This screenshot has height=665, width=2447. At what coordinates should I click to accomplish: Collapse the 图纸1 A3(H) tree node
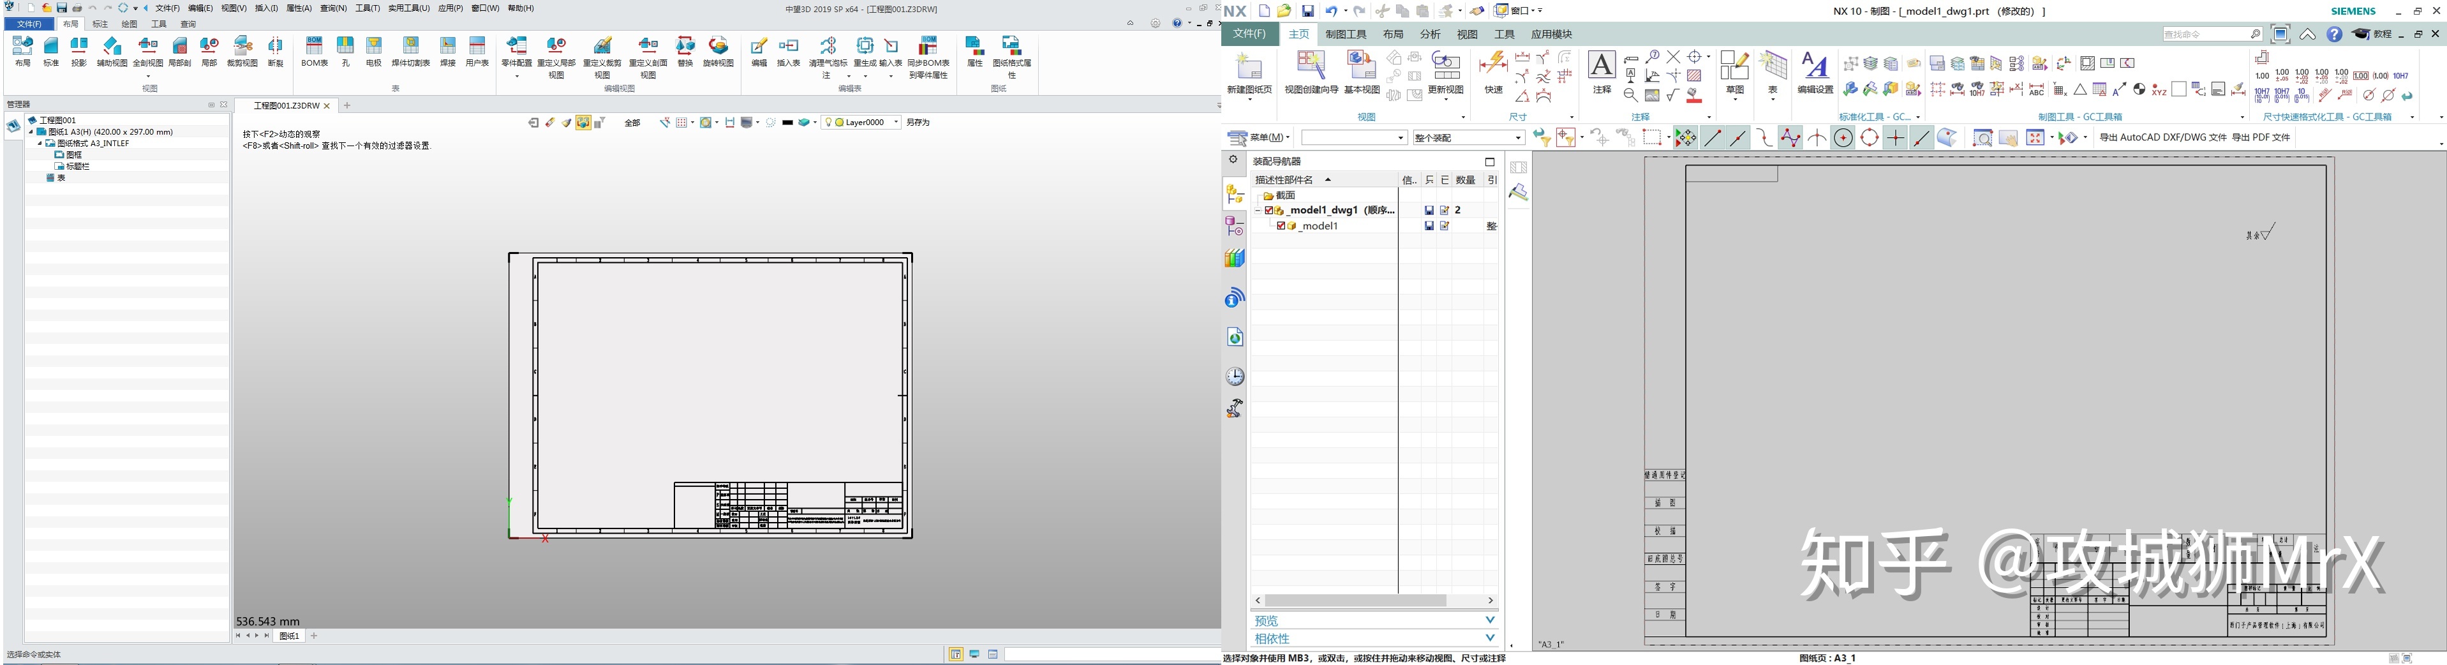point(31,132)
